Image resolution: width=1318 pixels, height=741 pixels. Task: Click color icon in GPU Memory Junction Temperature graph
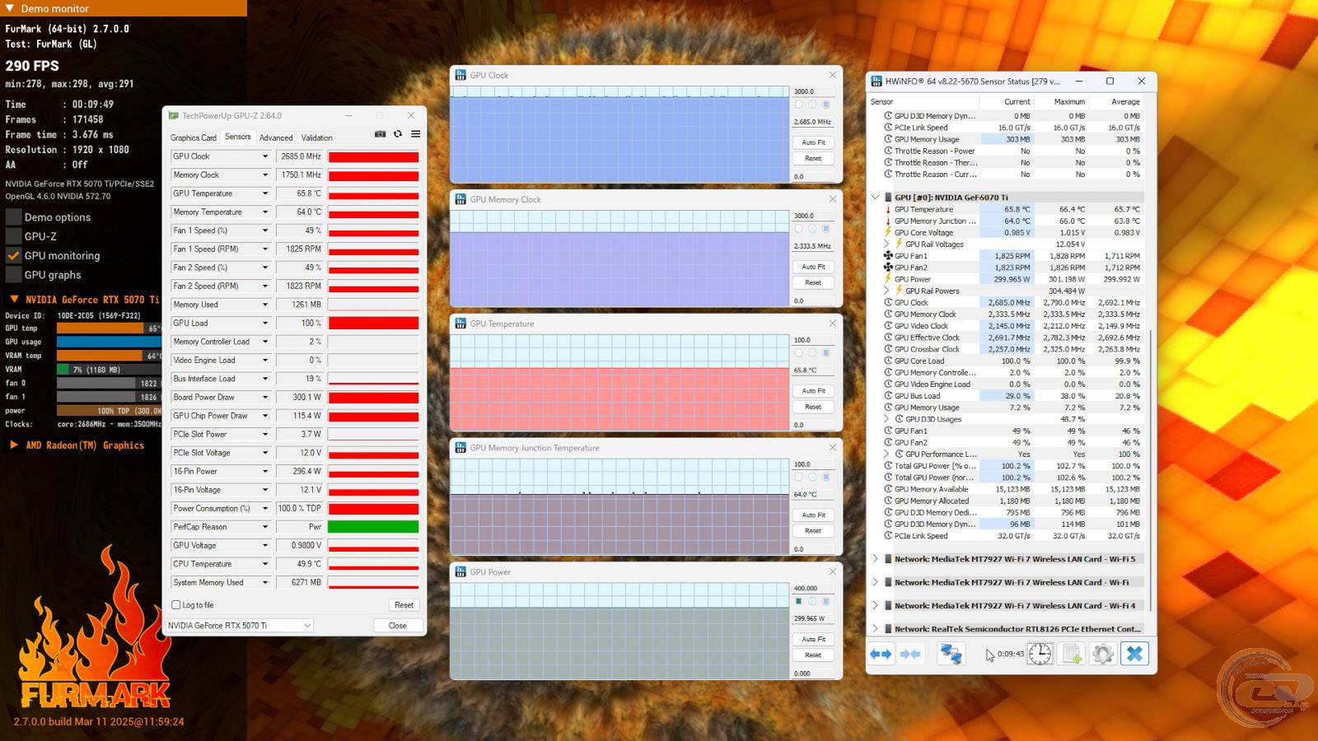[826, 478]
